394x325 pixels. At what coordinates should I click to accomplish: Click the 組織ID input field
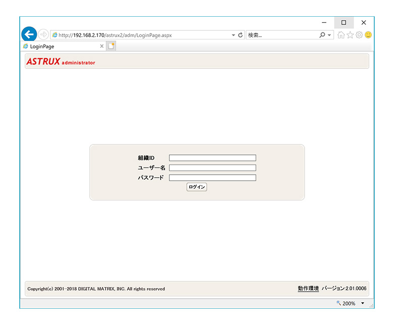click(x=213, y=158)
